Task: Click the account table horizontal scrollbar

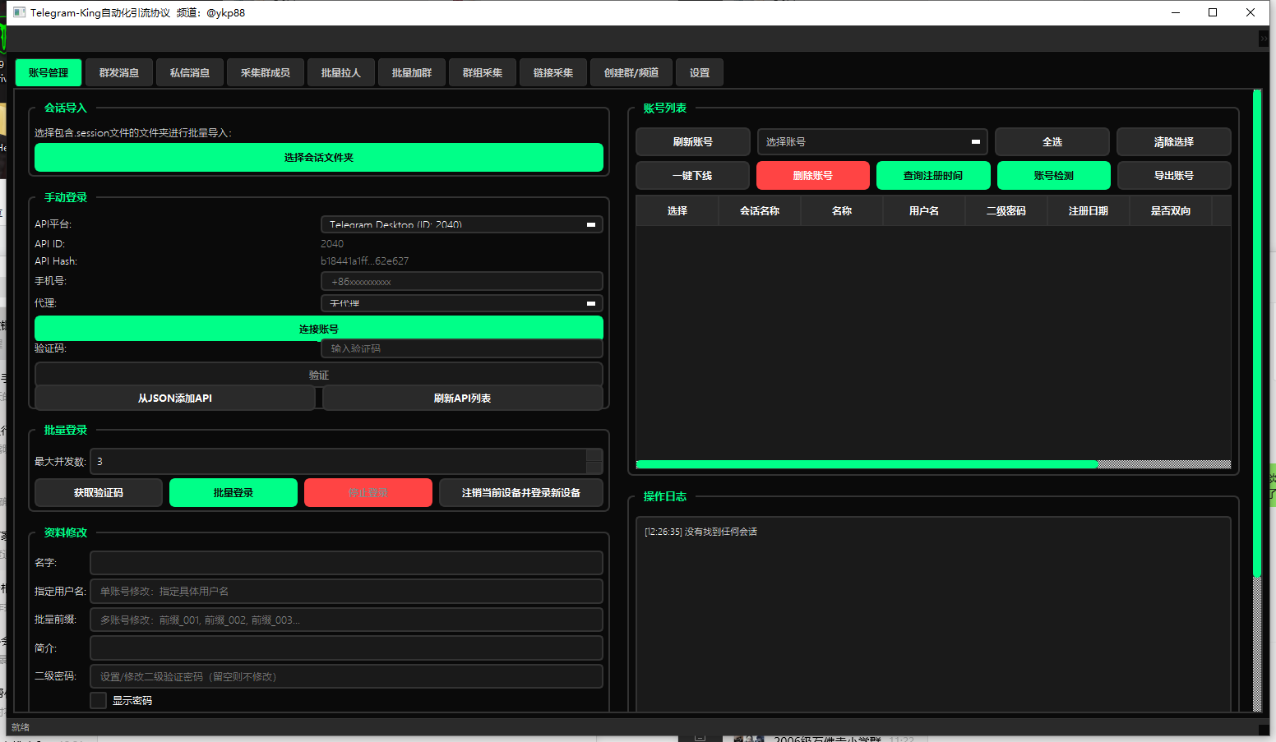Action: (x=867, y=464)
